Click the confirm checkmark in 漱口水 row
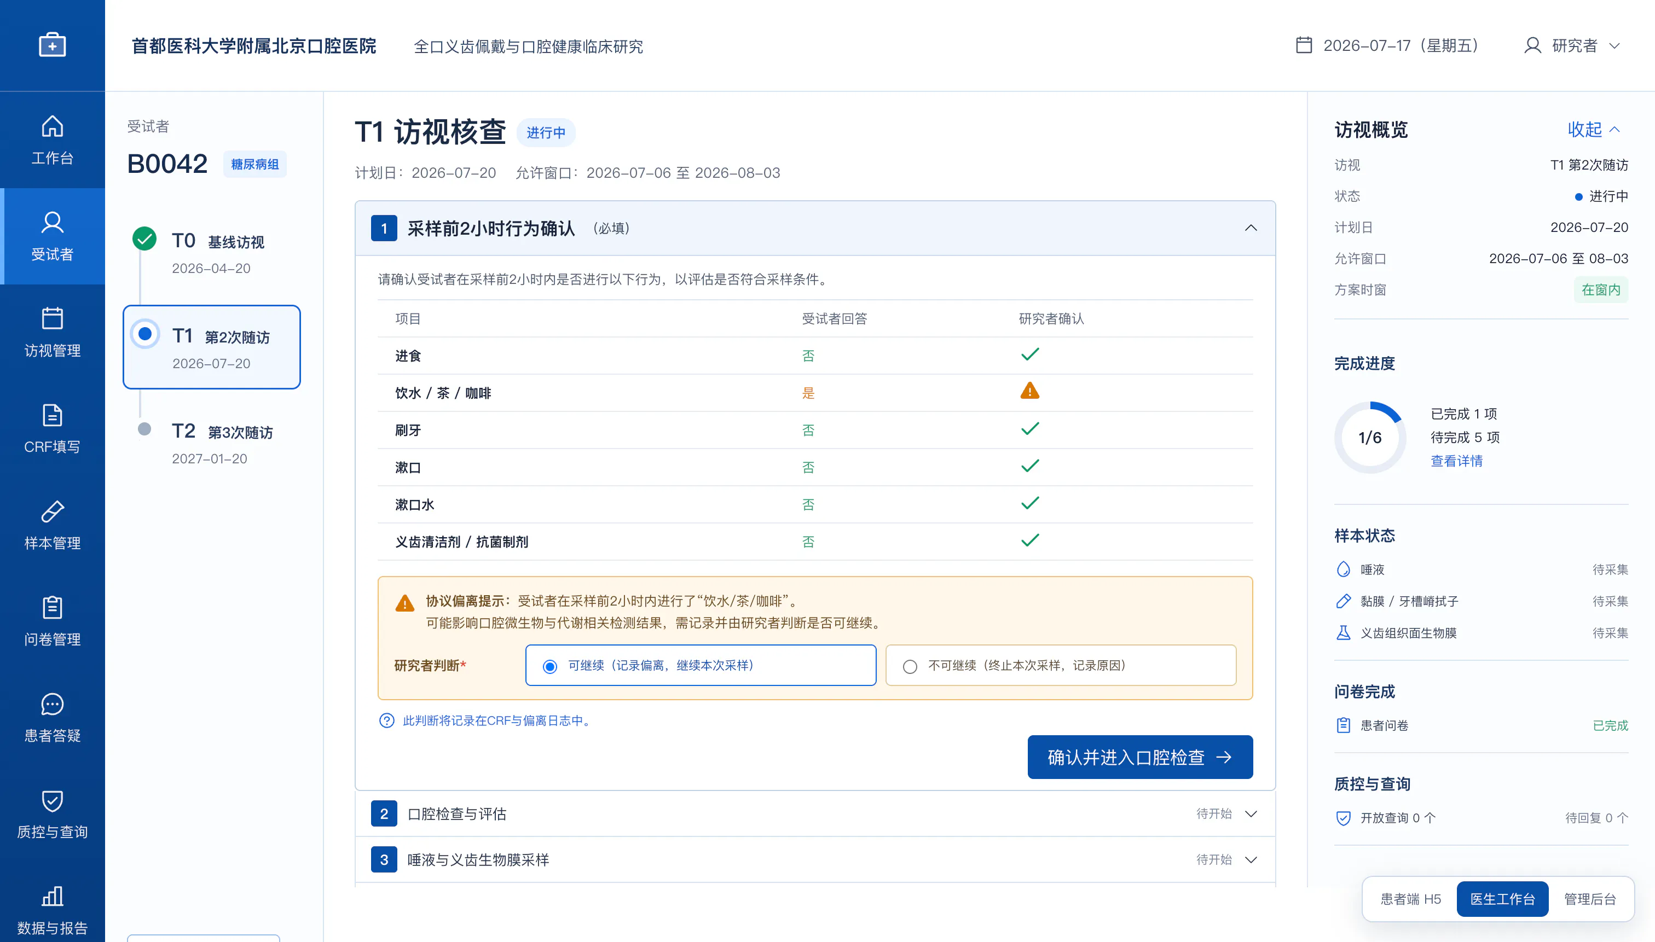Viewport: 1655px width, 942px height. (1030, 503)
